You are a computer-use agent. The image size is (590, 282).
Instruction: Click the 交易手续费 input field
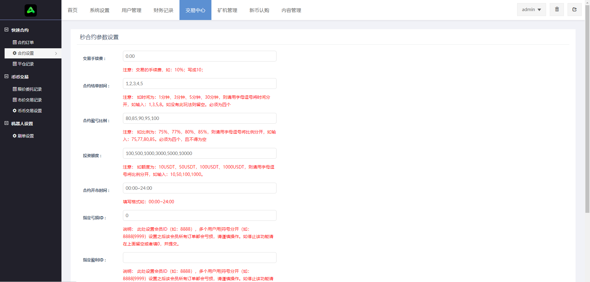coord(200,56)
